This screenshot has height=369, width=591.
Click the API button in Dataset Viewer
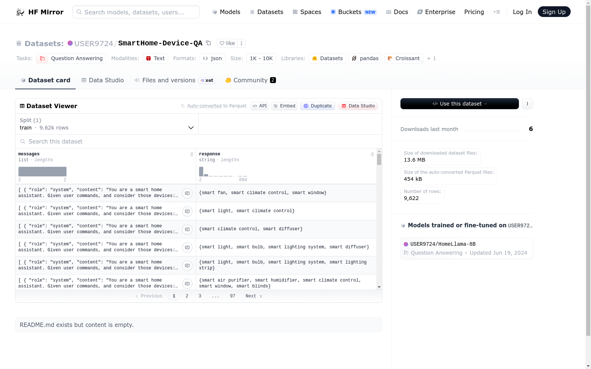tap(260, 106)
